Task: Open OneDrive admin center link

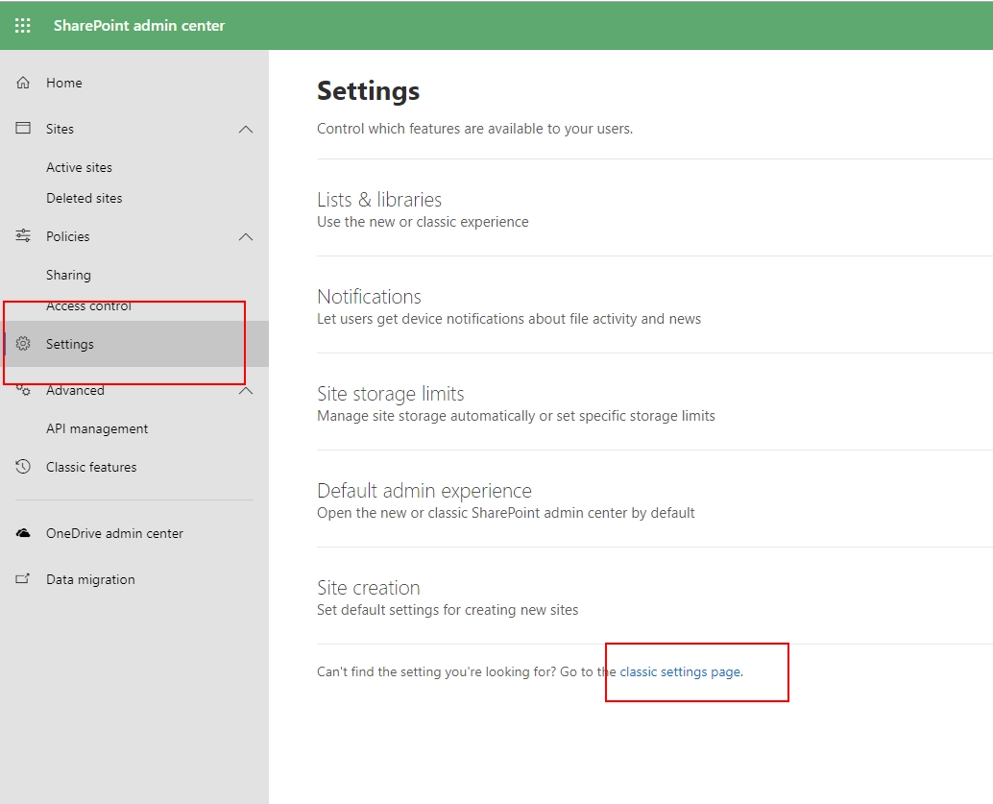Action: pyautogui.click(x=114, y=533)
